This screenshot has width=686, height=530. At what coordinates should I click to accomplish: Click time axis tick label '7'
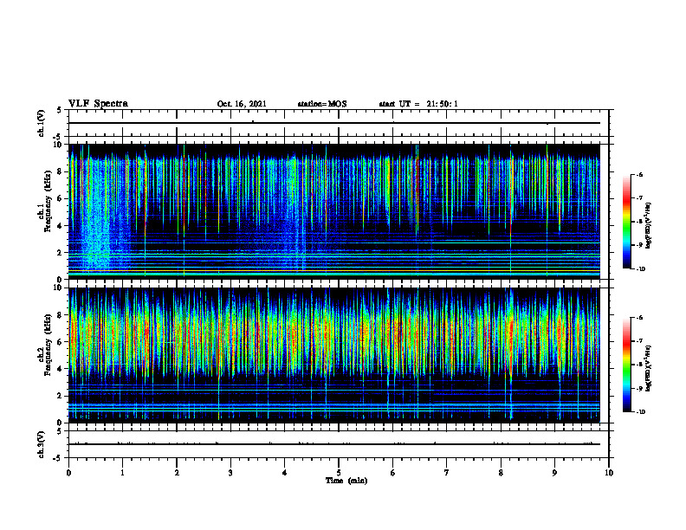click(x=447, y=473)
